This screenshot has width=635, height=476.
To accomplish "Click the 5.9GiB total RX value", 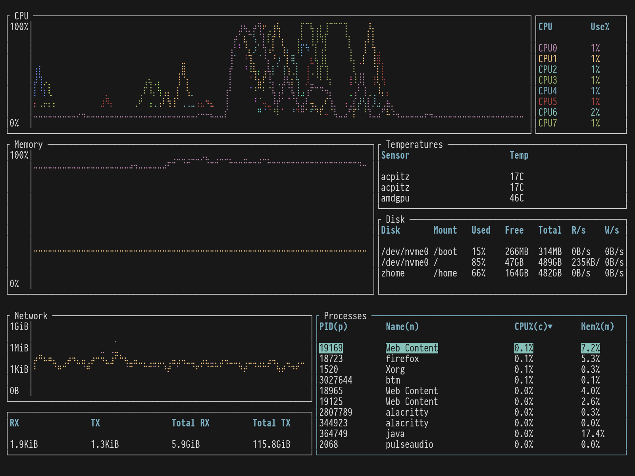I will click(x=186, y=444).
